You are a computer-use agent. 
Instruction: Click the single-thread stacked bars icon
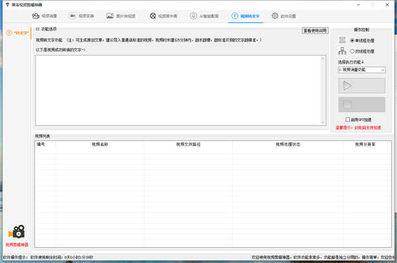coord(342,40)
